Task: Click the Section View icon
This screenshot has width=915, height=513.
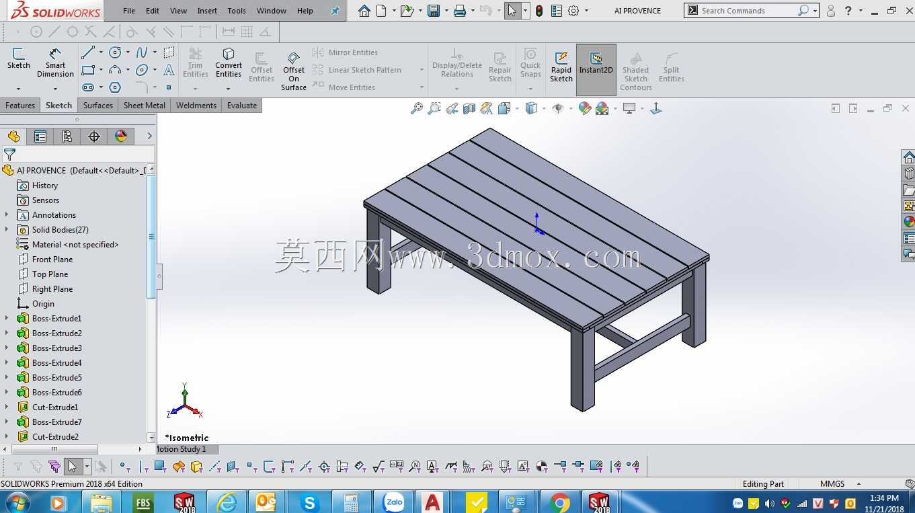Action: (469, 108)
